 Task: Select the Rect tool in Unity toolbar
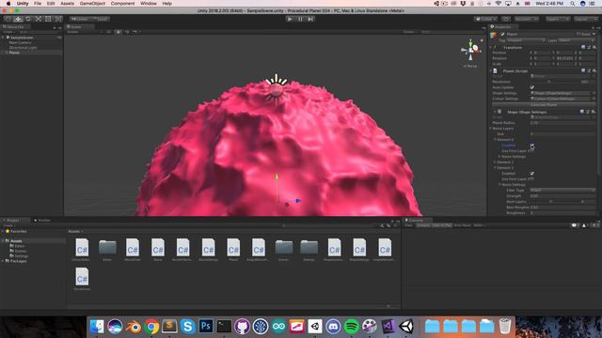(48, 19)
